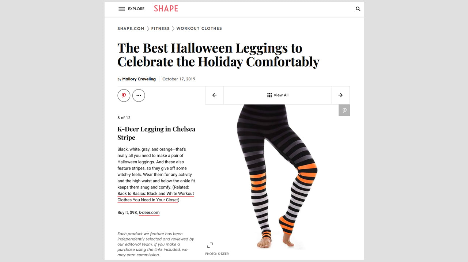Advance to next slide arrow
468x262 pixels.
tap(340, 95)
